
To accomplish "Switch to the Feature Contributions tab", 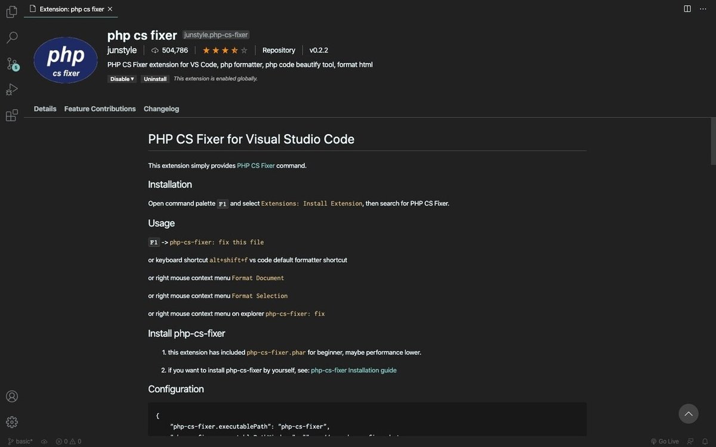I will coord(100,108).
